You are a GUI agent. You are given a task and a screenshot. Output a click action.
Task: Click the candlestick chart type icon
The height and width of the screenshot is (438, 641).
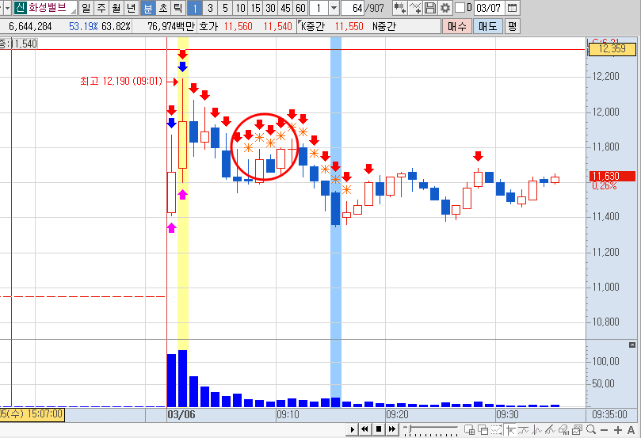[x=400, y=8]
